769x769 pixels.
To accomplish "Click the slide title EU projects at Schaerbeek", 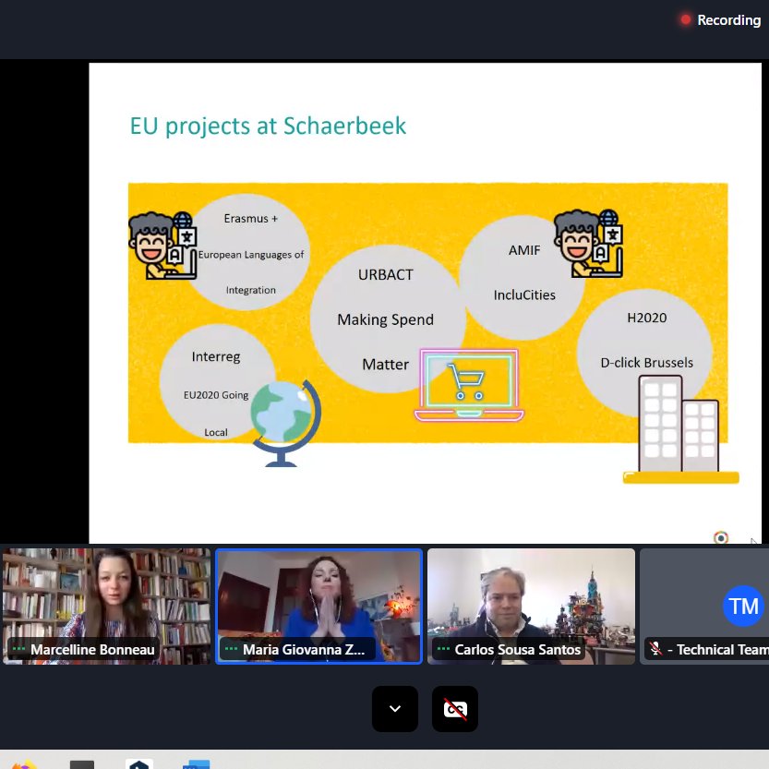I will click(268, 126).
